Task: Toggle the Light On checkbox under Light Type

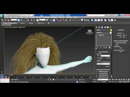Action: coord(97,56)
